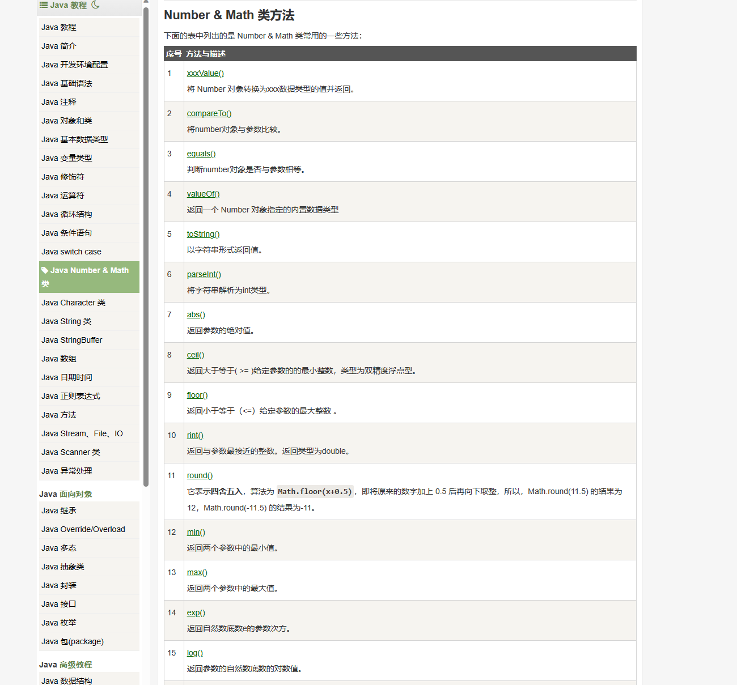
Task: Open Java 修饰符 sidebar item
Action: (x=89, y=177)
